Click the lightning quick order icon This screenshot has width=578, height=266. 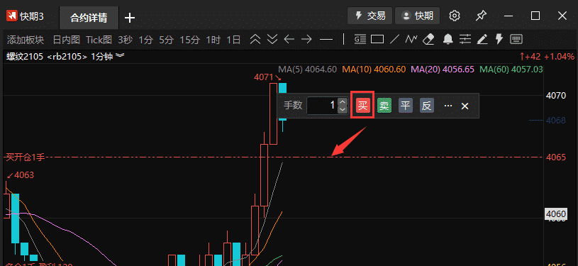pyautogui.click(x=499, y=39)
